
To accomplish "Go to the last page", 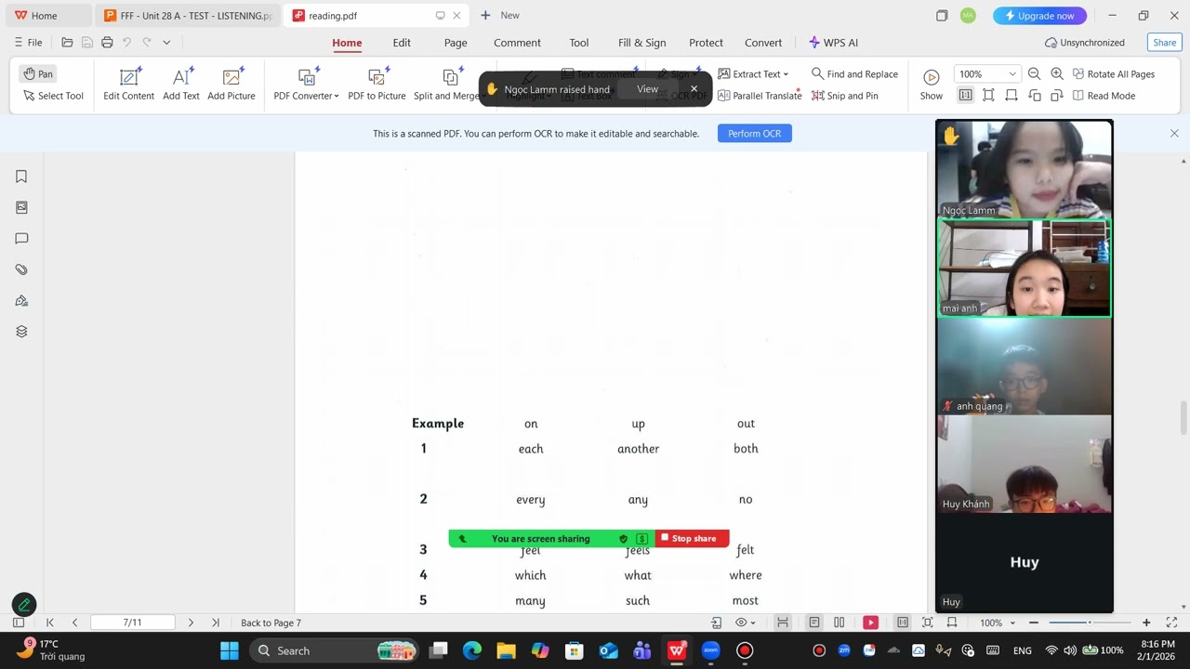I will pos(216,623).
